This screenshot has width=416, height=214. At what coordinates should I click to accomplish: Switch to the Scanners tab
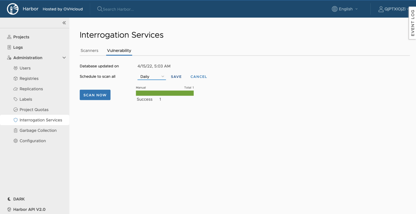89,50
